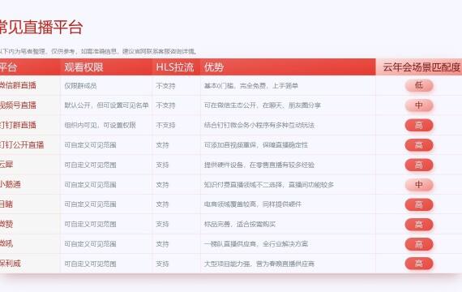Click the platform name 小鹅通
The image size is (462, 292).
10,185
